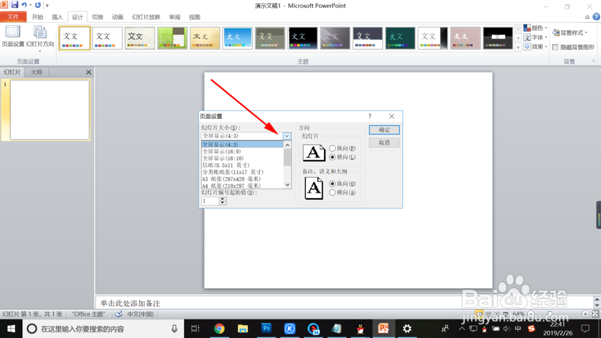
Task: Open Background Styles dropdown
Action: pyautogui.click(x=570, y=33)
